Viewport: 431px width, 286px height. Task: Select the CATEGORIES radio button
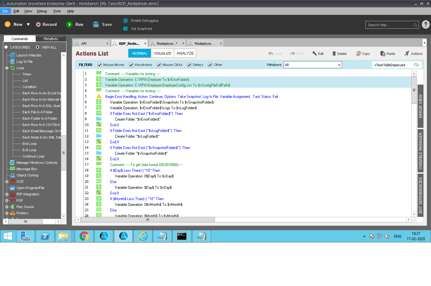click(x=6, y=47)
